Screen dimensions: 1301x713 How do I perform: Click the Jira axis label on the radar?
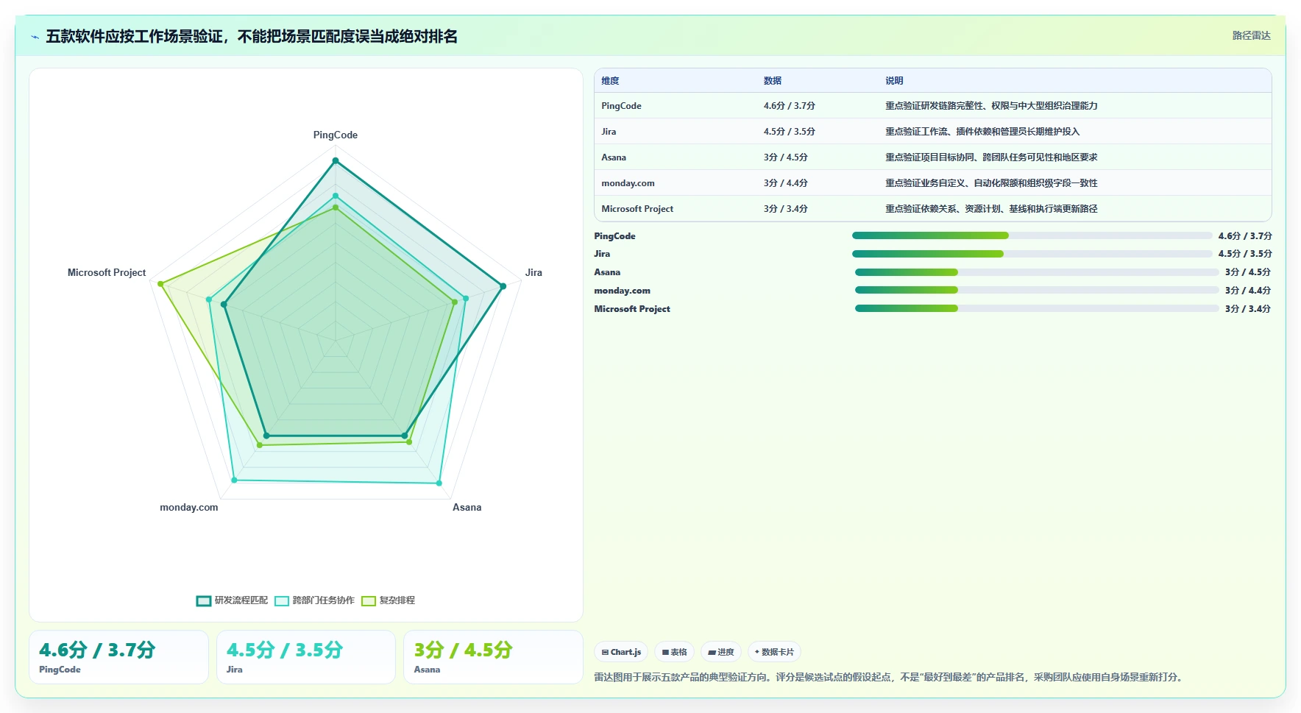533,272
